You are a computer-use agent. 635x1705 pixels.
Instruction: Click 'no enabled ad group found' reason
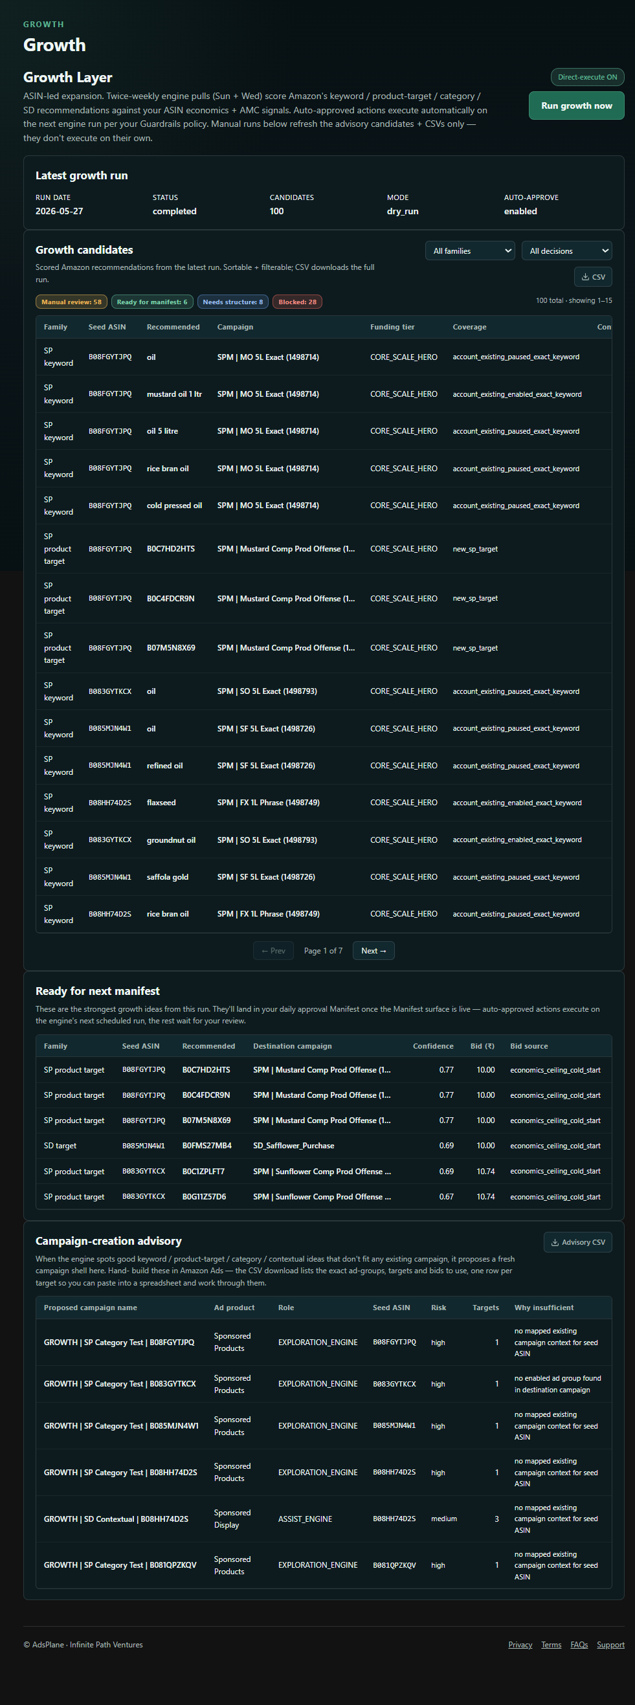(557, 1384)
